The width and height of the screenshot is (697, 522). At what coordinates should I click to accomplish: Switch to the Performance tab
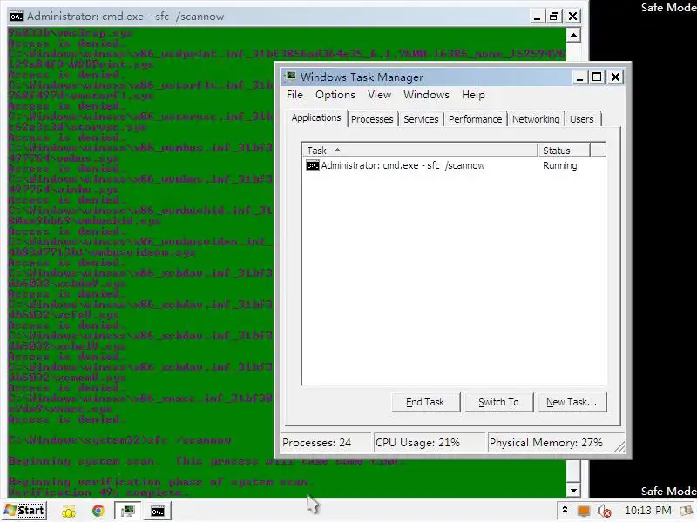click(475, 119)
